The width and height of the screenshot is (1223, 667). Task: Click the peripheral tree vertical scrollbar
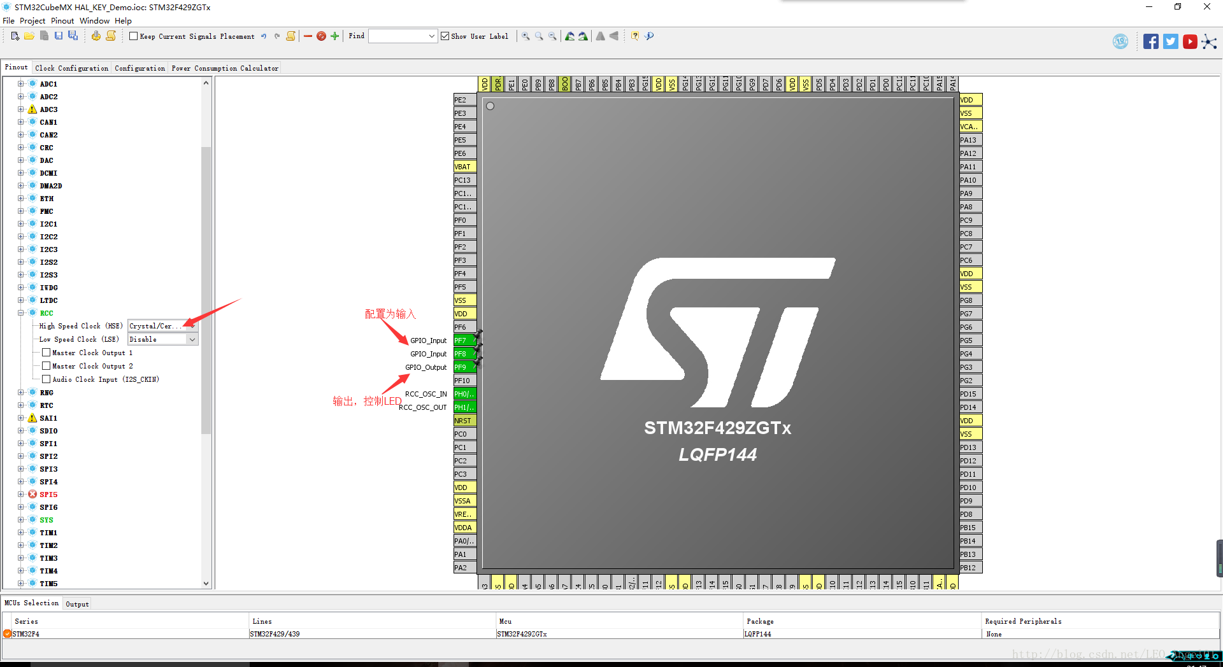206,290
